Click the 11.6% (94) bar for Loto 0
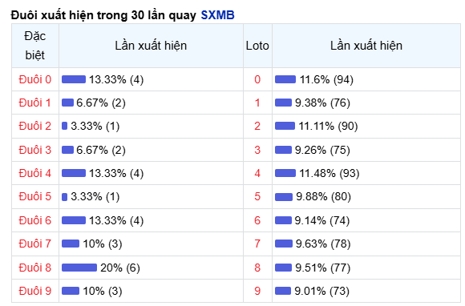The width and height of the screenshot is (465, 306). tap(285, 79)
